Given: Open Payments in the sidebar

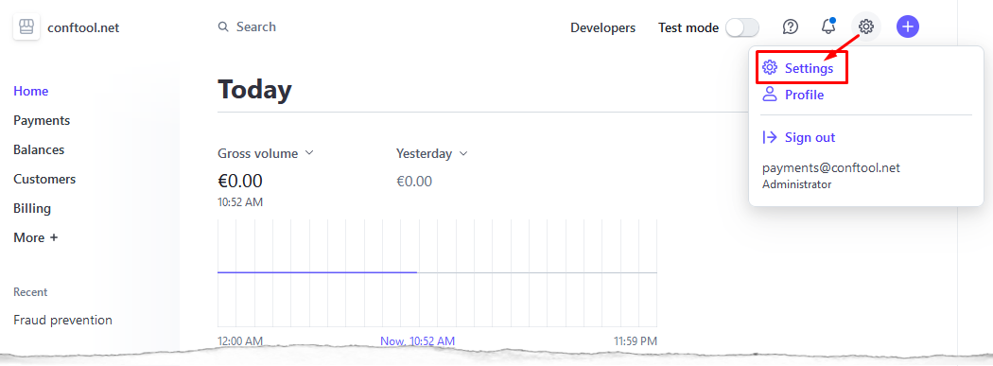Looking at the screenshot, I should pos(42,120).
